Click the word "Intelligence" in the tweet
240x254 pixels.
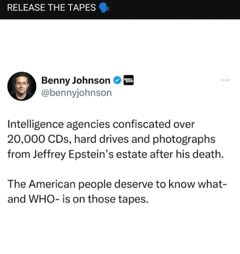(x=36, y=124)
